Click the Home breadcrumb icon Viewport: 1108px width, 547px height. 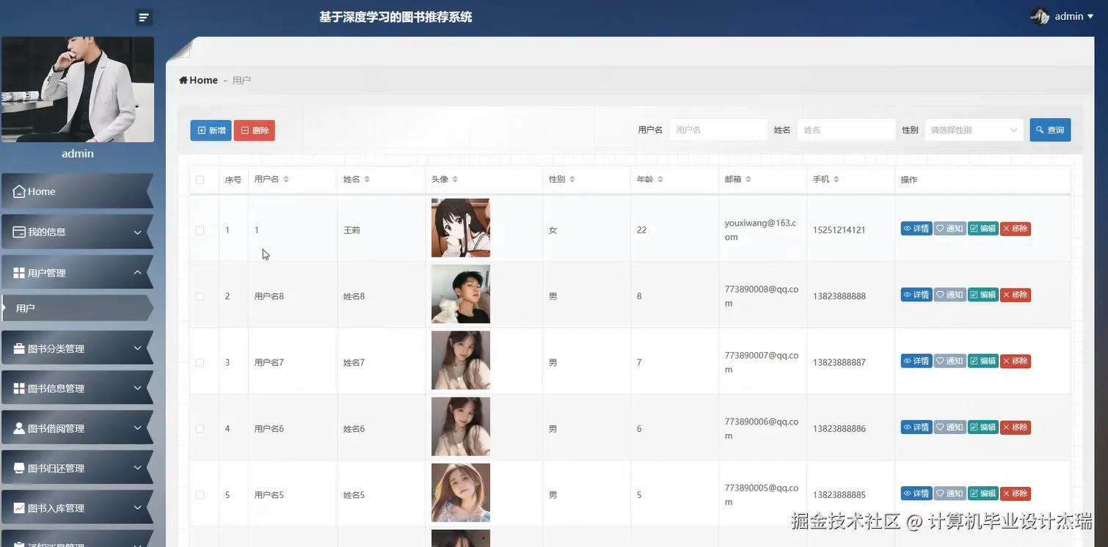point(183,81)
